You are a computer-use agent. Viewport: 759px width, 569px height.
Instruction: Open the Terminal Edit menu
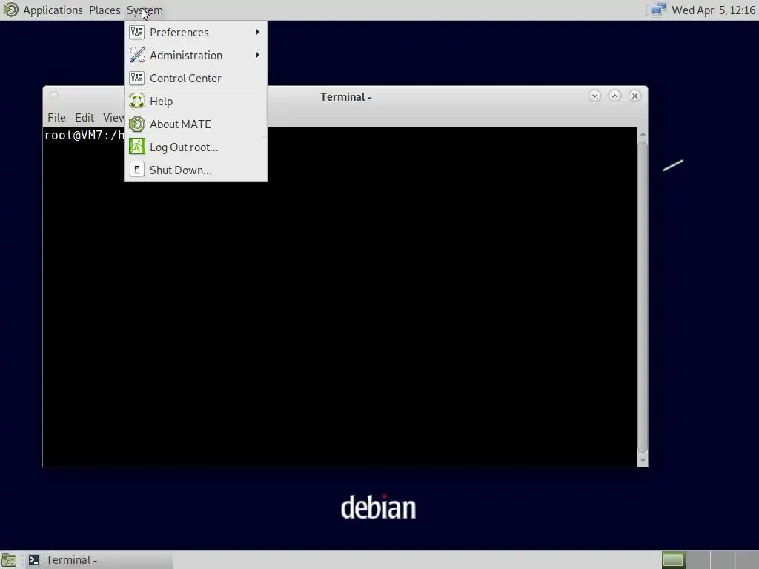[x=84, y=118]
